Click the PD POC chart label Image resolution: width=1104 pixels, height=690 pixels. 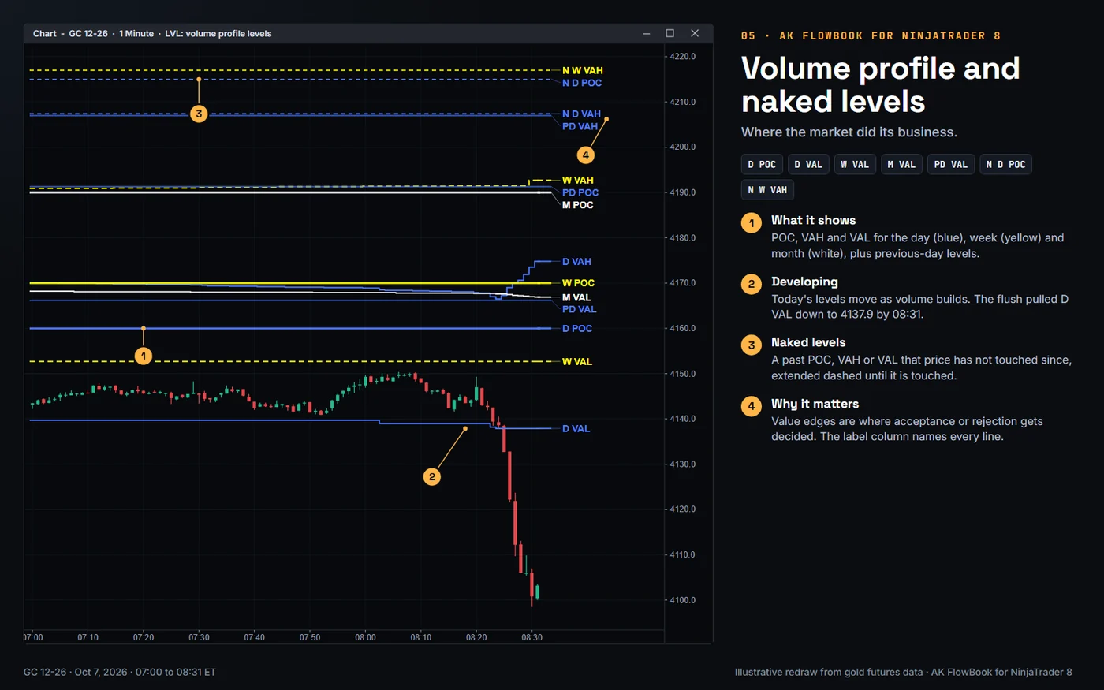coord(580,192)
